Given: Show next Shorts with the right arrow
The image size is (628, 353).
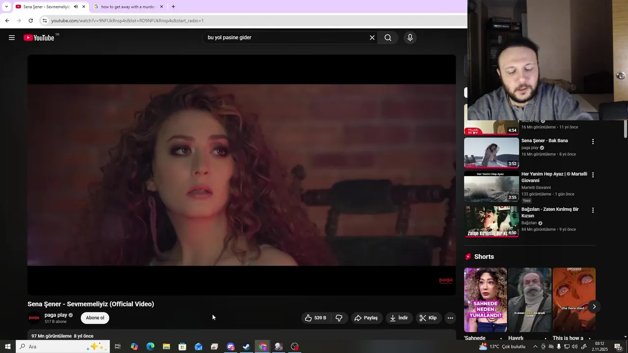Looking at the screenshot, I should click(594, 307).
